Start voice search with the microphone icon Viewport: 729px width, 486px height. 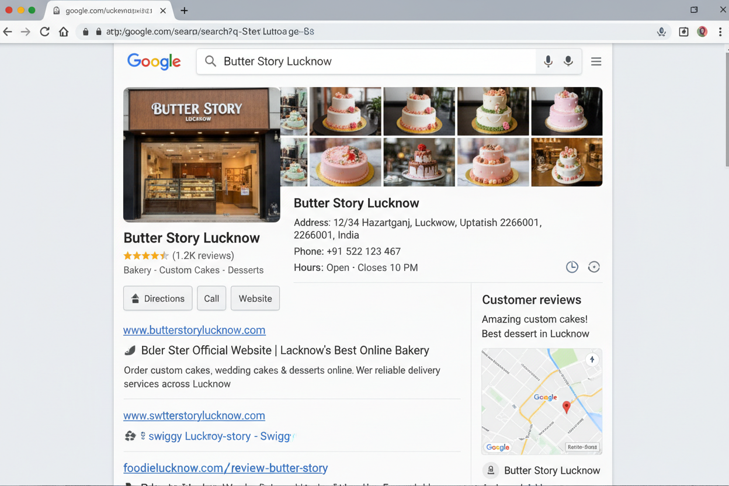[548, 61]
